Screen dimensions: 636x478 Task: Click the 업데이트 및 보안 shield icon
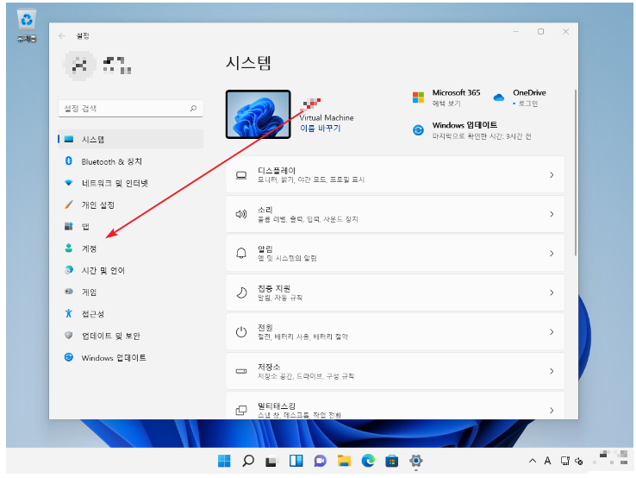(x=69, y=335)
